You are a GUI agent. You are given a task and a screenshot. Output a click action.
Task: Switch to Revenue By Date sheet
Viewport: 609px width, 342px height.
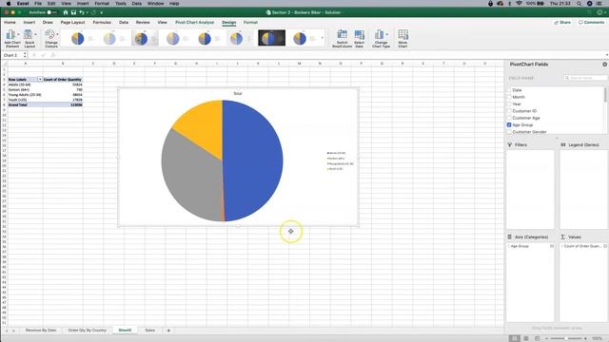41,331
